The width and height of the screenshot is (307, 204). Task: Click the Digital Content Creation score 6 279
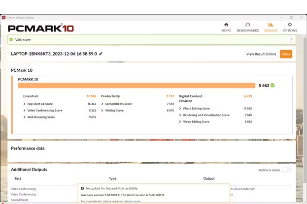point(248,96)
